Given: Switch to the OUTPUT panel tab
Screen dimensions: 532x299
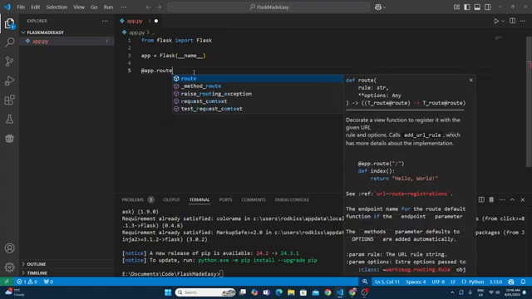Looking at the screenshot, I should (171, 199).
